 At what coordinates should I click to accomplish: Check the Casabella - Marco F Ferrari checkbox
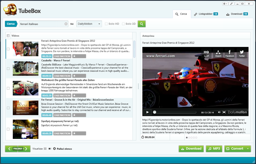pyautogui.click(x=8, y=69)
